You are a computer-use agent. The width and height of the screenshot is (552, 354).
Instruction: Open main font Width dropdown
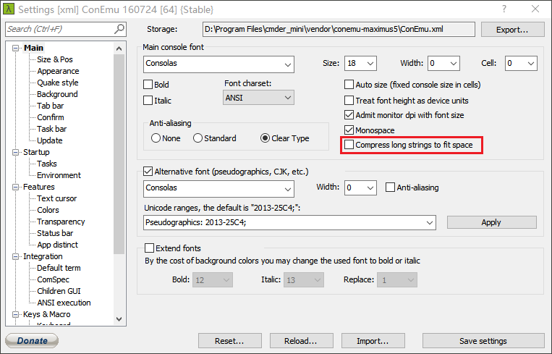443,64
